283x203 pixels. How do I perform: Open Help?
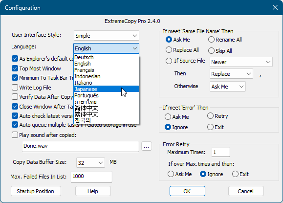click(93, 191)
